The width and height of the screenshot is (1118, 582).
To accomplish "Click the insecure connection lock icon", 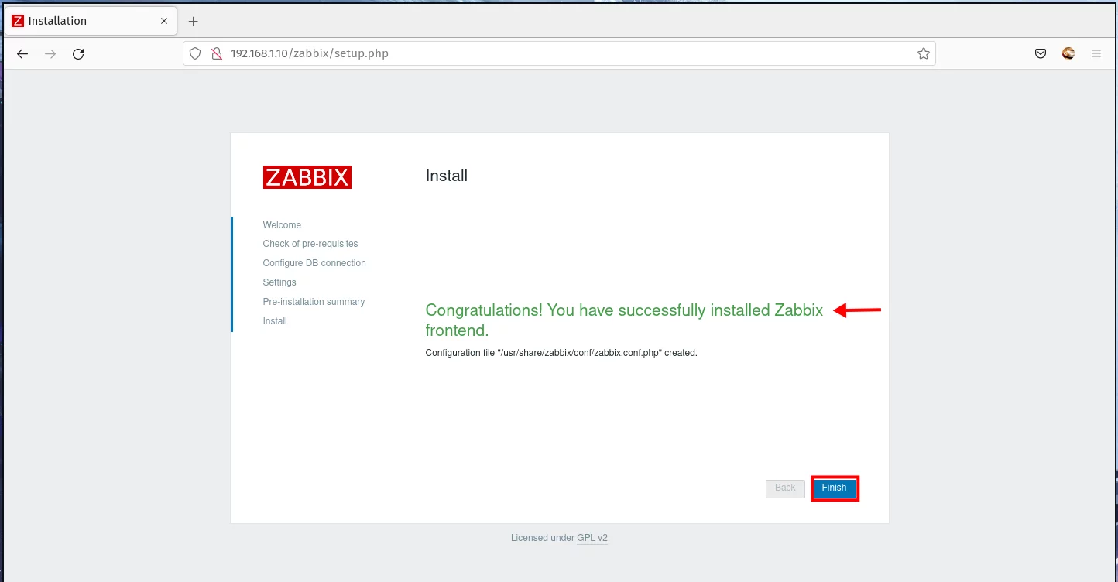I will (x=217, y=53).
